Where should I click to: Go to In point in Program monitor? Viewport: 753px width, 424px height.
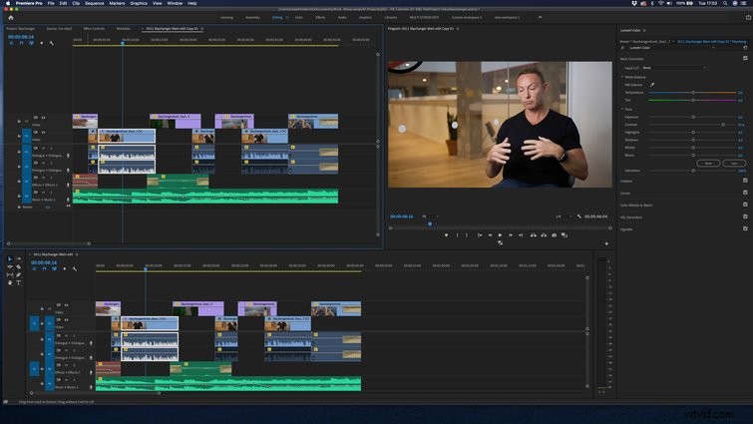pos(480,235)
